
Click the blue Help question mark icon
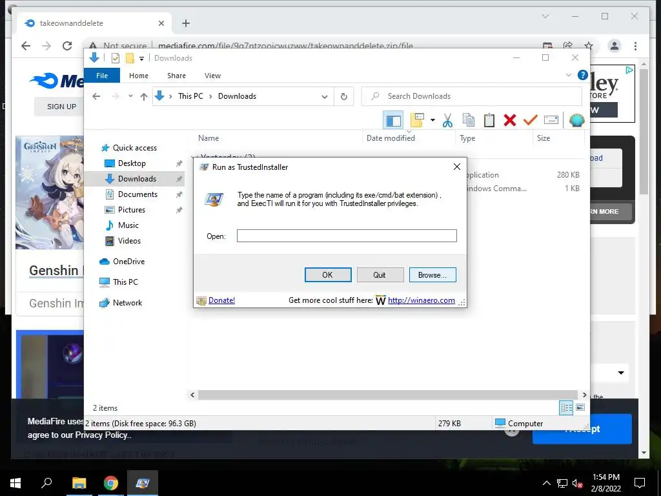click(x=583, y=75)
